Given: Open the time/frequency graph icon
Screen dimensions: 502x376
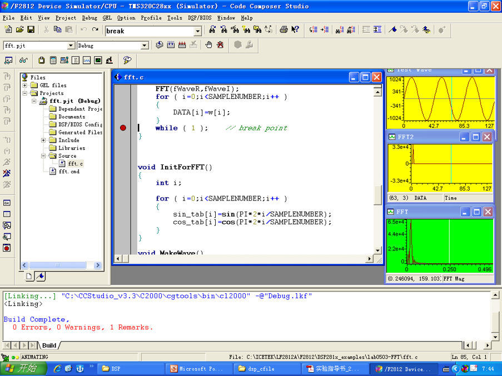Looking at the screenshot, I should (87, 60).
